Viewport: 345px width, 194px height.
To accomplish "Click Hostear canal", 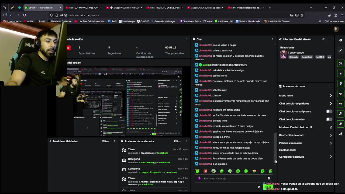I will 288,150.
